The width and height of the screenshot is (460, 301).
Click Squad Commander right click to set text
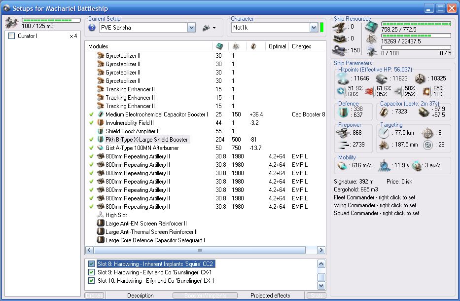[376, 213]
